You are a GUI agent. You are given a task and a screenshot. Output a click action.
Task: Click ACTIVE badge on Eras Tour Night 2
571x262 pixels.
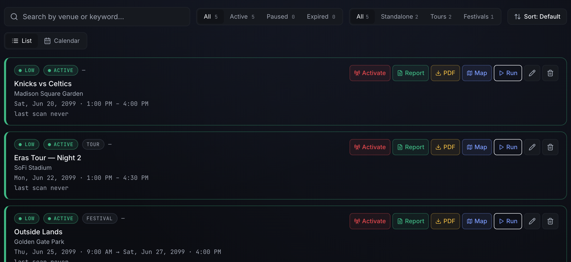tap(61, 144)
